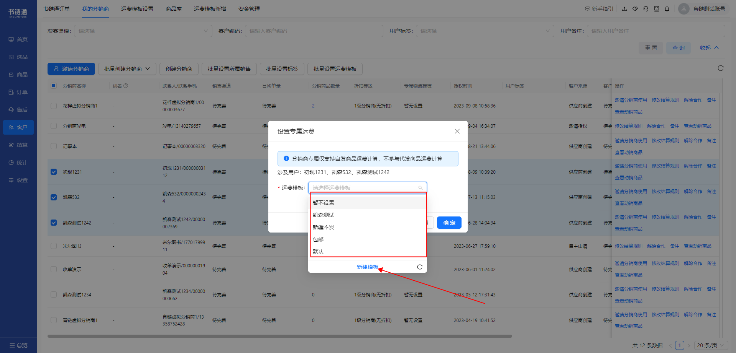Choose 默认 freight template option

pyautogui.click(x=368, y=252)
